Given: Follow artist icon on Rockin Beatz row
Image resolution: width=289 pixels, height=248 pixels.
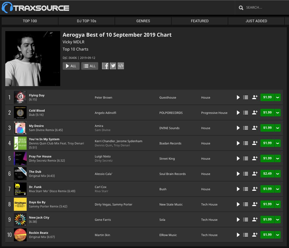Looking at the screenshot, I should pyautogui.click(x=255, y=235).
